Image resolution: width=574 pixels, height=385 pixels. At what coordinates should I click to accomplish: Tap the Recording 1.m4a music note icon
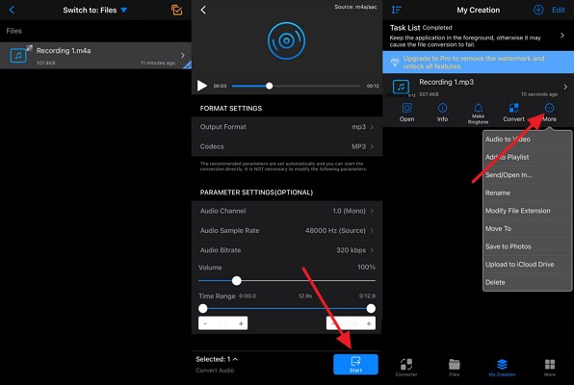[18, 56]
